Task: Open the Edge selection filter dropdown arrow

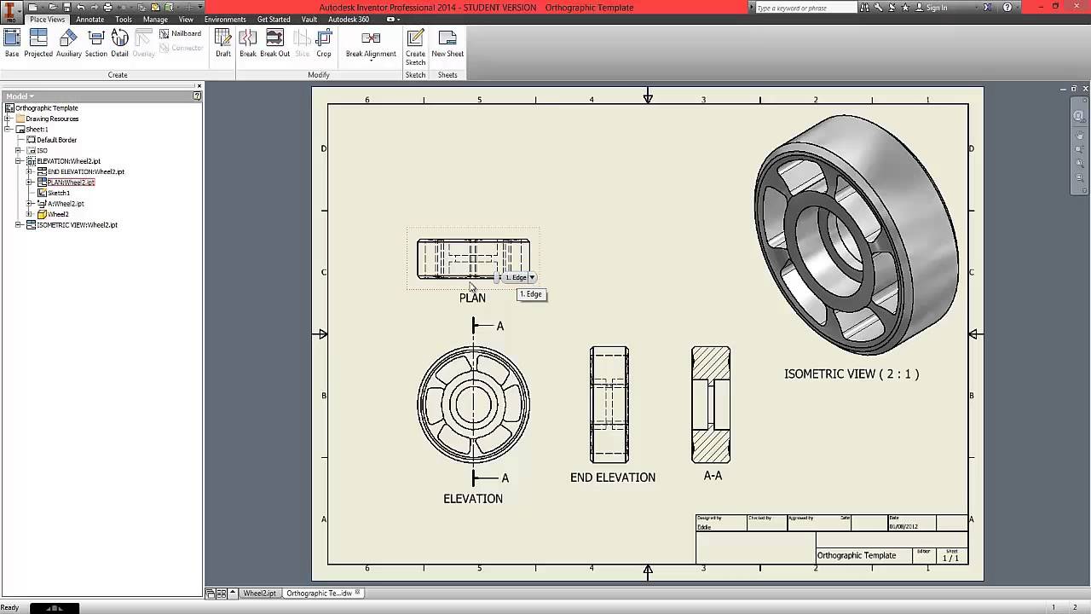Action: point(532,278)
